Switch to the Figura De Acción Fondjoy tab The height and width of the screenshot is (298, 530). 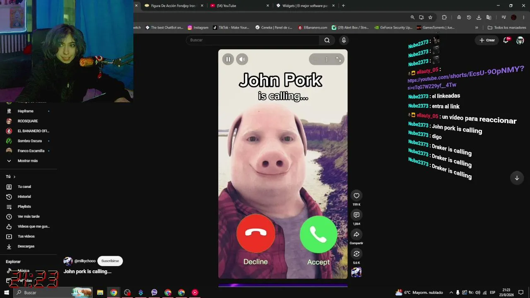click(173, 6)
